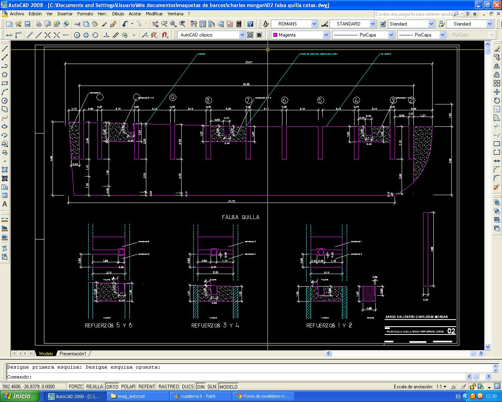The image size is (502, 402).
Task: Switch to Foros de modelismo browser window
Action: (x=264, y=396)
